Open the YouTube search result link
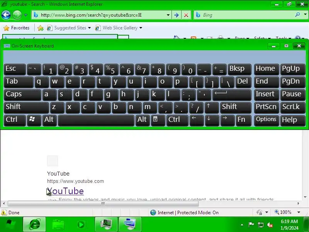 tap(65, 191)
